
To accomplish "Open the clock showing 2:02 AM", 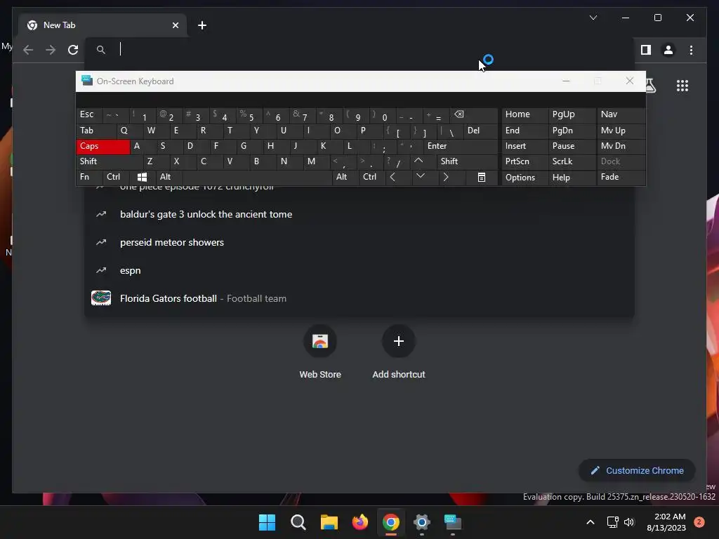I will tap(666, 522).
